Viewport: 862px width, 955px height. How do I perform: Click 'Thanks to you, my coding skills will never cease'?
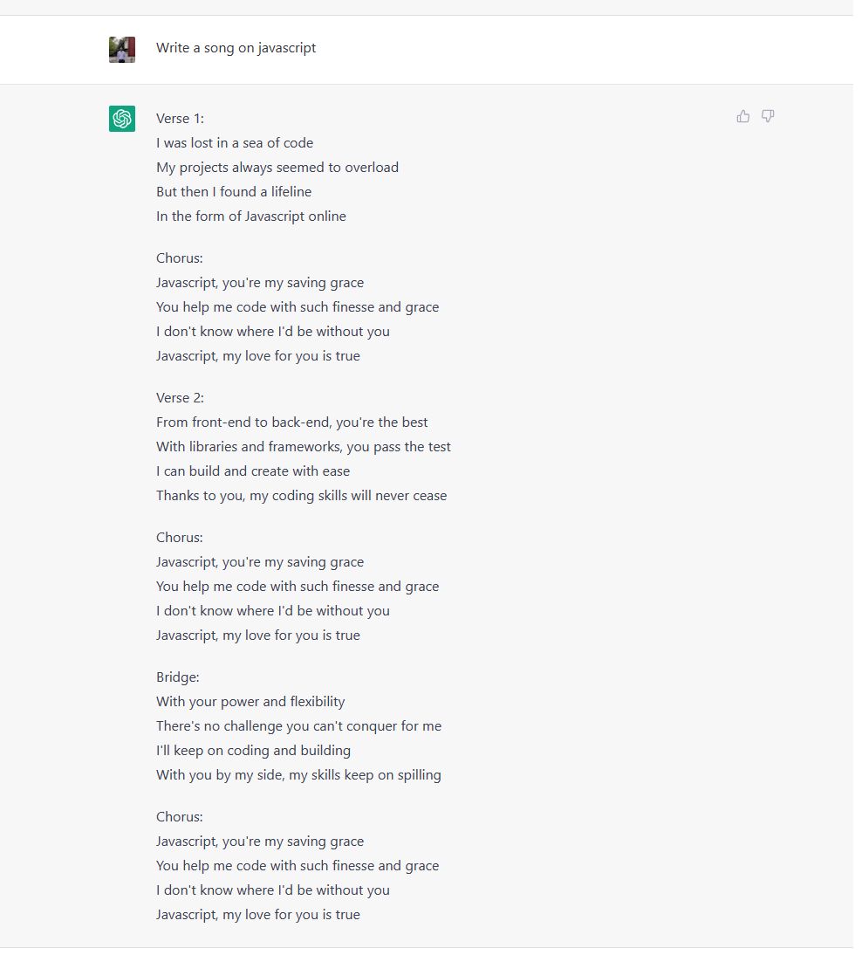(x=304, y=500)
